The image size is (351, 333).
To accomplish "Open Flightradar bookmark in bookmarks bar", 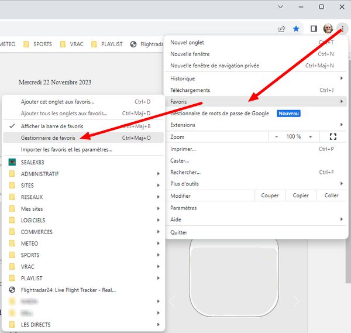I will pyautogui.click(x=147, y=44).
